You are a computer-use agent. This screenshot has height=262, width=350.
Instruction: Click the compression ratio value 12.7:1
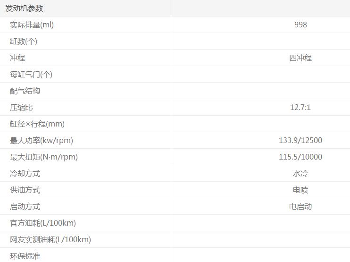[300, 107]
